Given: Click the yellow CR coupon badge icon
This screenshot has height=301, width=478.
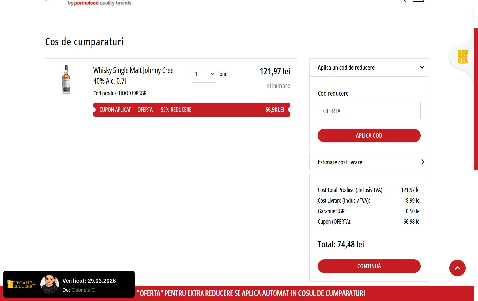Looking at the screenshot, I should 462,56.
